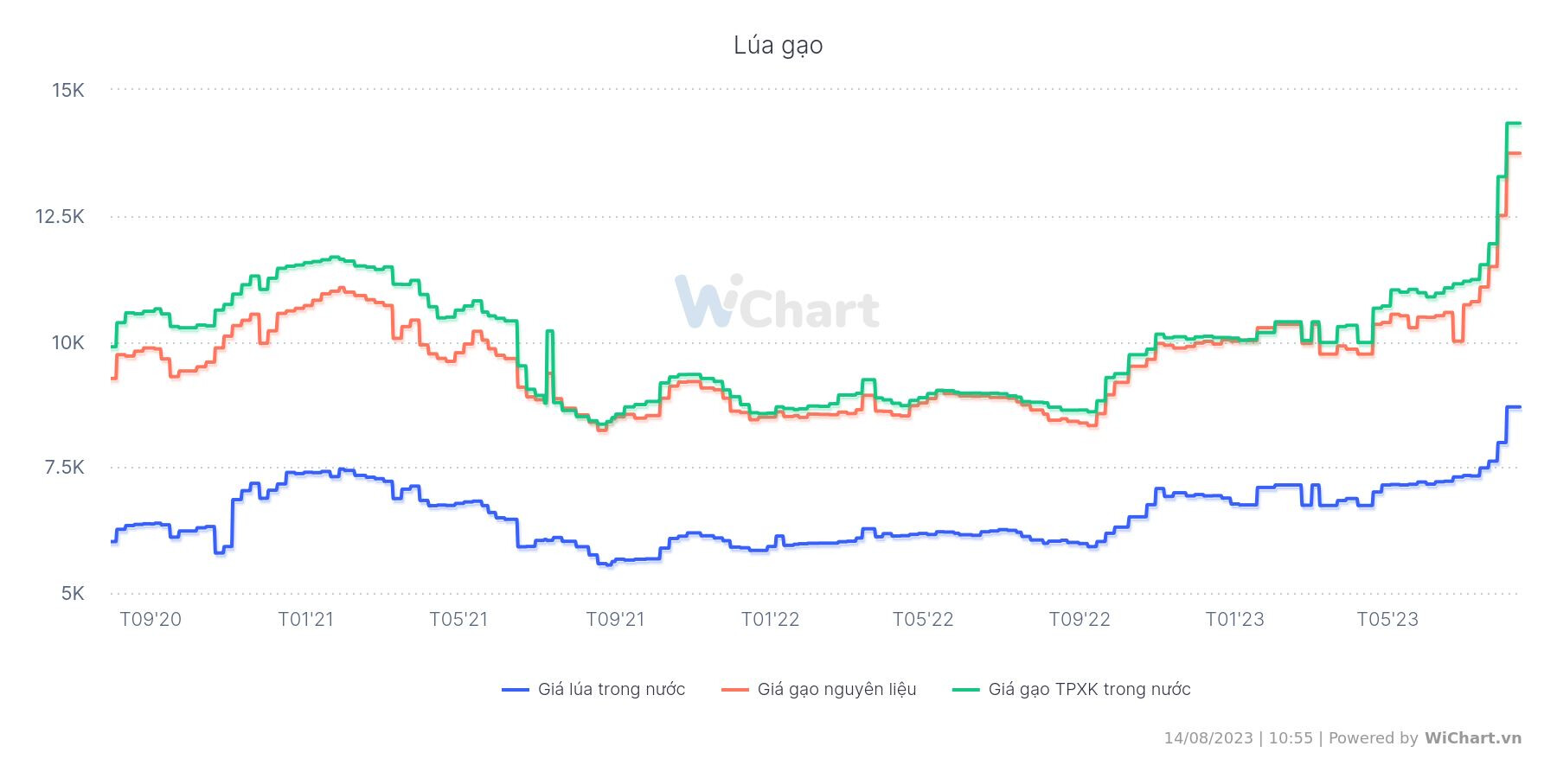Click the chart title Lúa gạo

coord(778,45)
